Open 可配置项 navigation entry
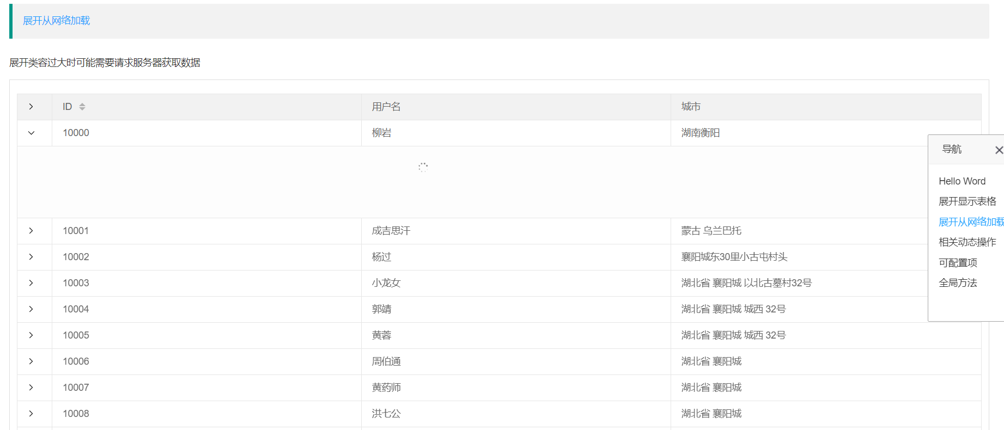 point(958,263)
